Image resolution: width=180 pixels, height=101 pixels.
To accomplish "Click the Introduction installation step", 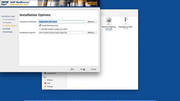I will click(9, 19).
